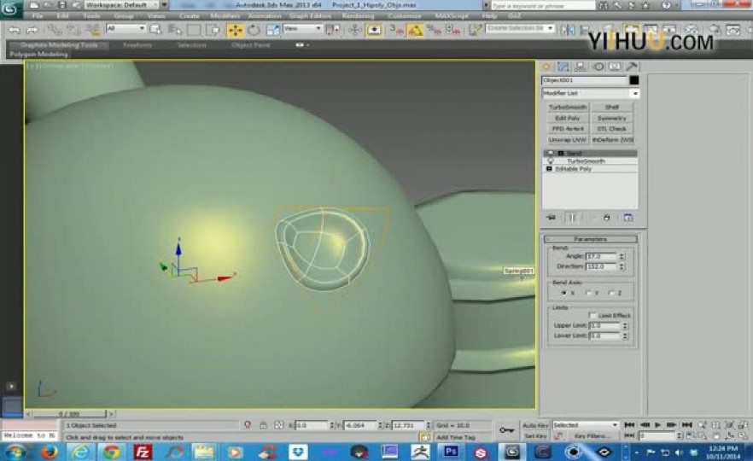This screenshot has height=461, width=753.
Task: Open Google Chrome from the taskbar
Action: pos(111,452)
